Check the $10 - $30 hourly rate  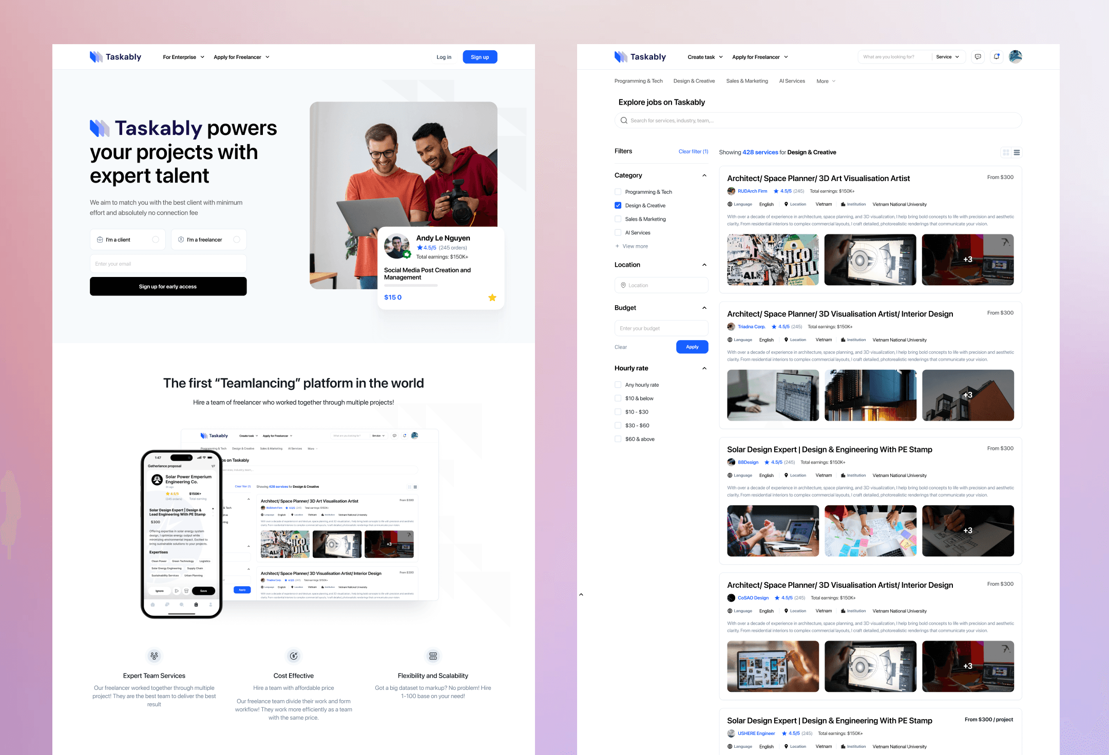click(x=618, y=412)
